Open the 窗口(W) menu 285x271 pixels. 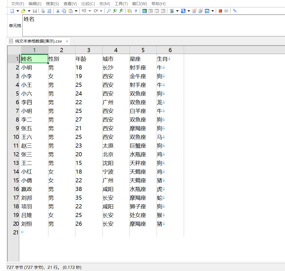pyautogui.click(x=140, y=4)
